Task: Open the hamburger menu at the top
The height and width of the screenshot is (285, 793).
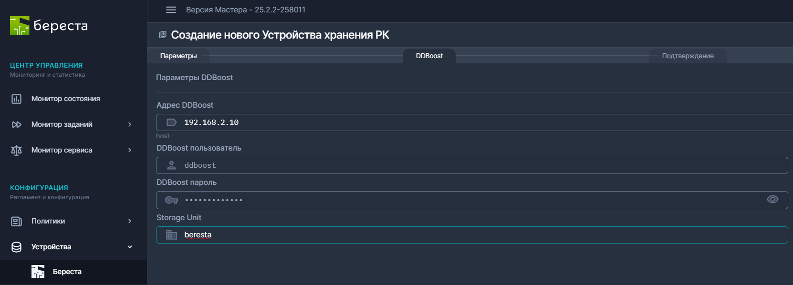Action: 170,10
